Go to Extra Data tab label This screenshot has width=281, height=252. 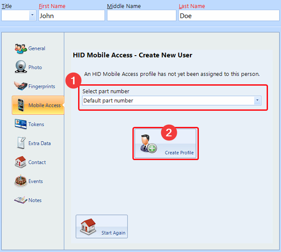point(40,143)
